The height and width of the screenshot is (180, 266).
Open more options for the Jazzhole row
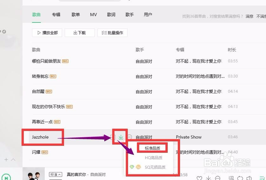(130, 137)
